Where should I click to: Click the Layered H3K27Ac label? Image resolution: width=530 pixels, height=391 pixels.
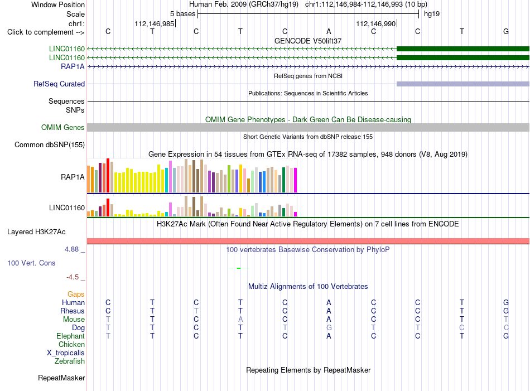pyautogui.click(x=36, y=232)
